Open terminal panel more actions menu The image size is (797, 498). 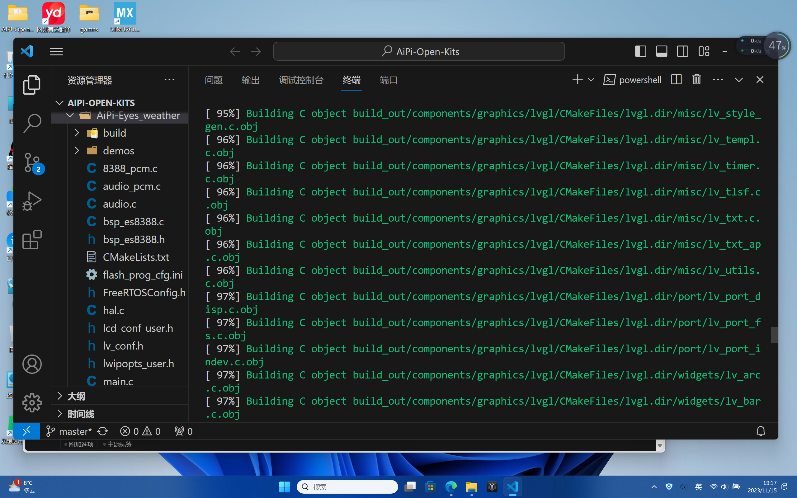(x=718, y=80)
